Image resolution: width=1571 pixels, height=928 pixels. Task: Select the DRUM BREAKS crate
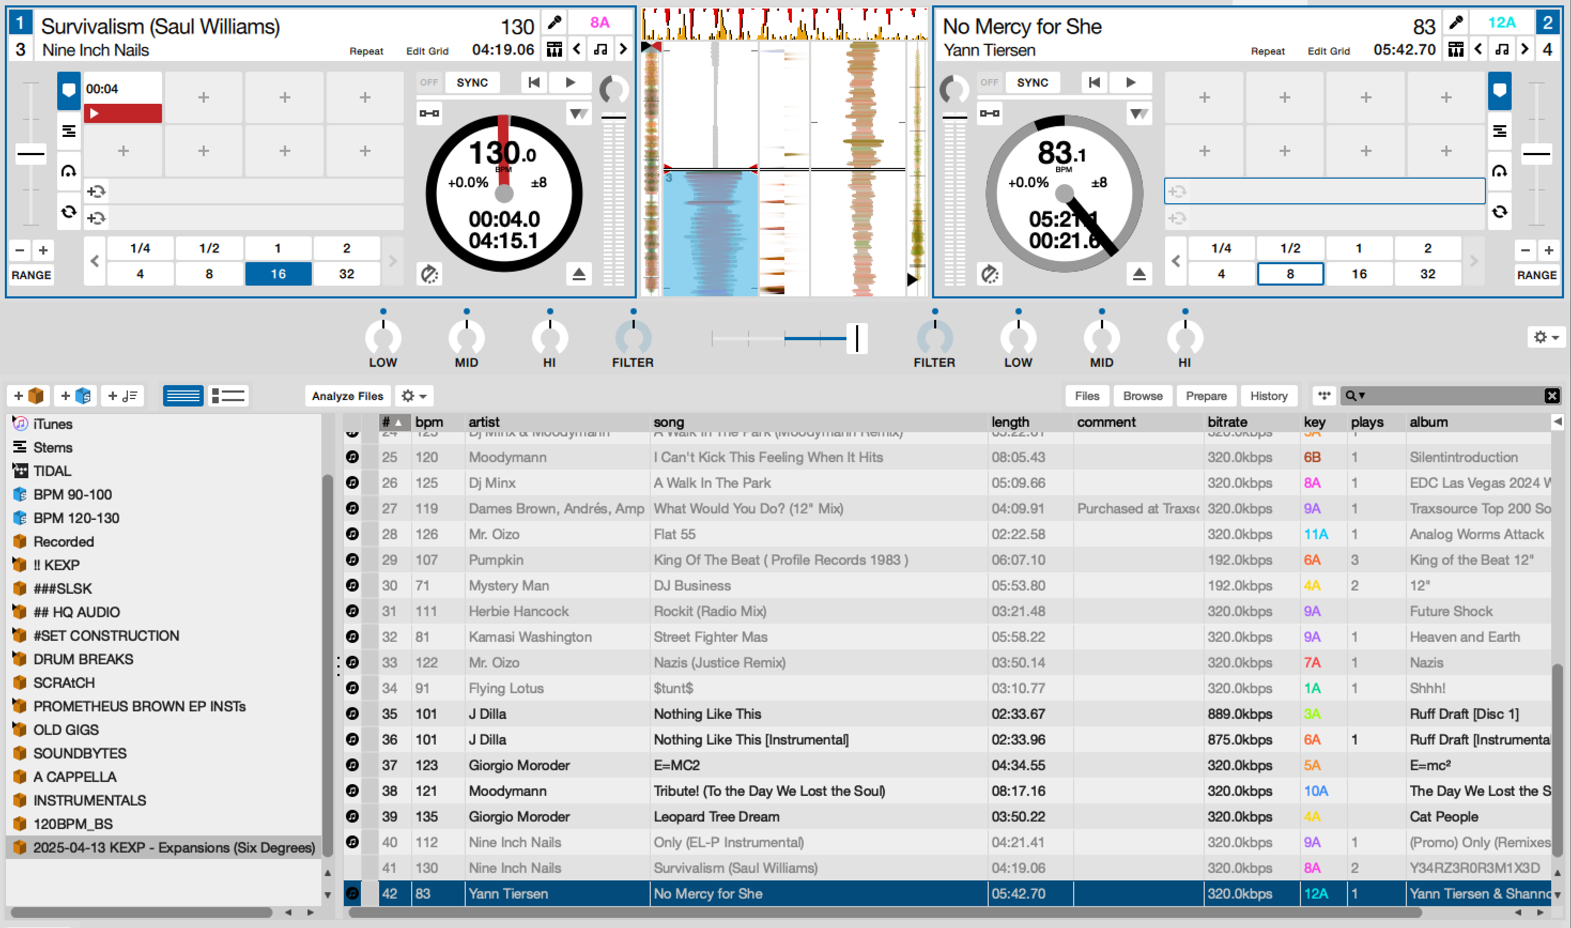point(83,659)
